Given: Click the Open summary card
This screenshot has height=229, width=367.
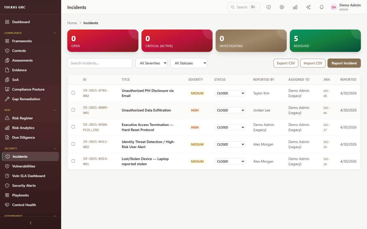Looking at the screenshot, I should 103,41.
